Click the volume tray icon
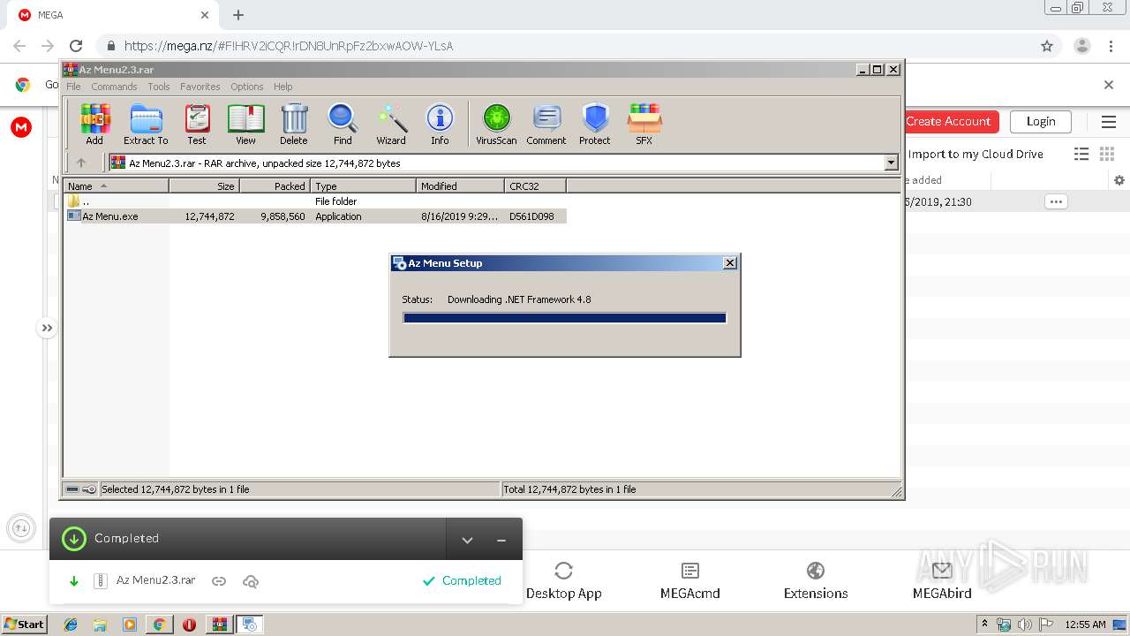 1026,625
